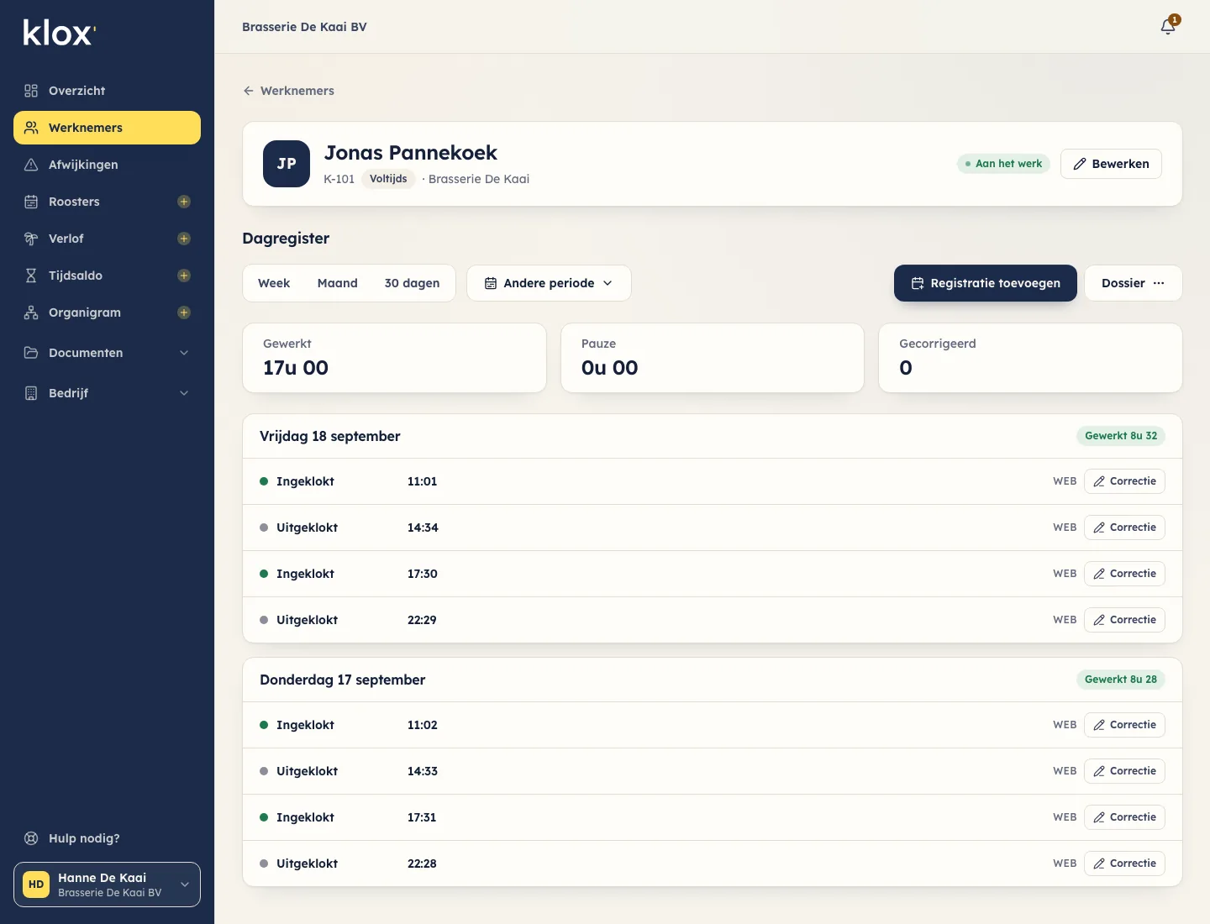Select Werknemers in the sidebar
Viewport: 1210px width, 924px height.
click(x=107, y=128)
